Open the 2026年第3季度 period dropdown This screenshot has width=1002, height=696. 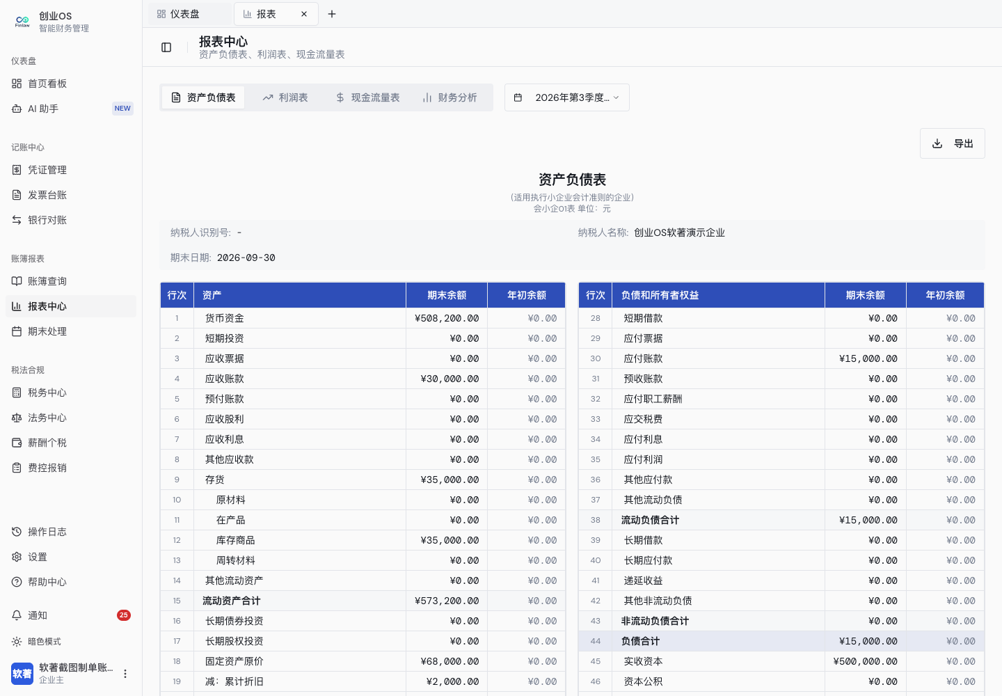(567, 97)
